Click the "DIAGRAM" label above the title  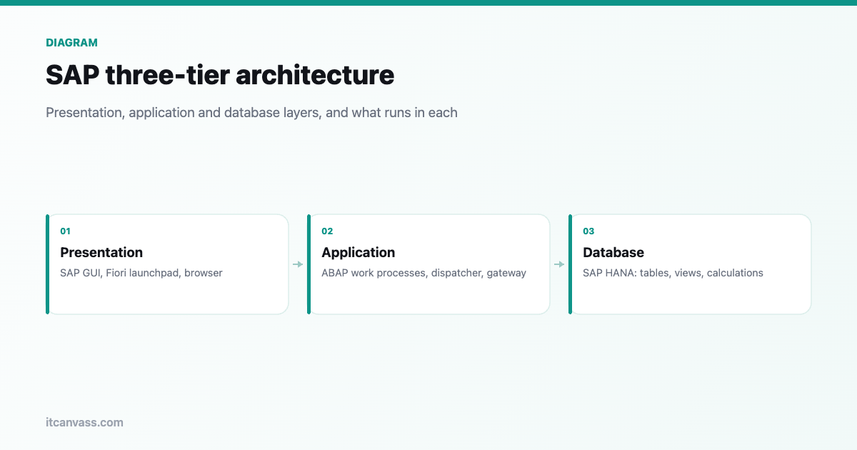71,43
